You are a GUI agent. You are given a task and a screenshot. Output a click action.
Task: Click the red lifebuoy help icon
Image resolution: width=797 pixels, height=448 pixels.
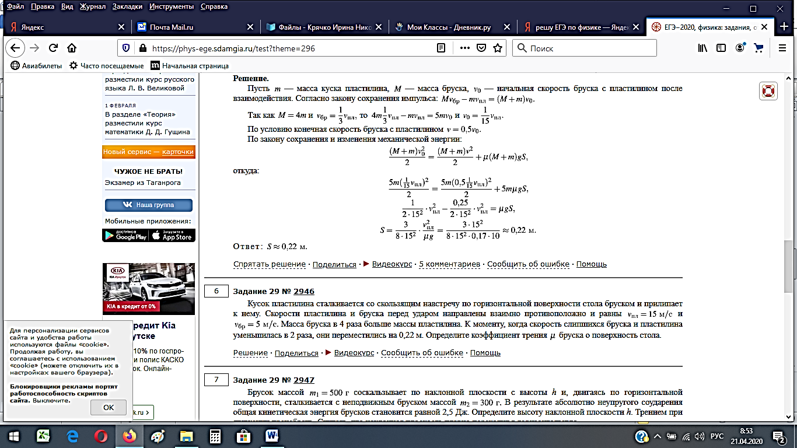click(768, 91)
